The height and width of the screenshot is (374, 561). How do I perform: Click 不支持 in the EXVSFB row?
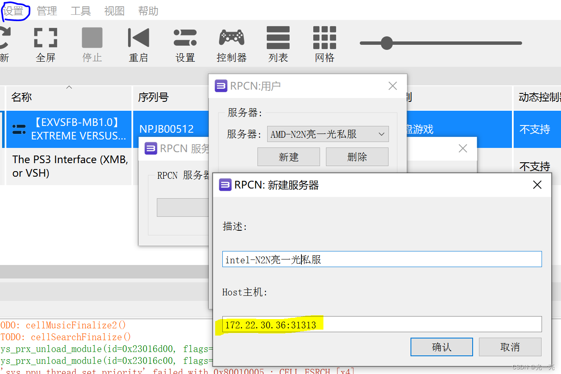point(535,129)
